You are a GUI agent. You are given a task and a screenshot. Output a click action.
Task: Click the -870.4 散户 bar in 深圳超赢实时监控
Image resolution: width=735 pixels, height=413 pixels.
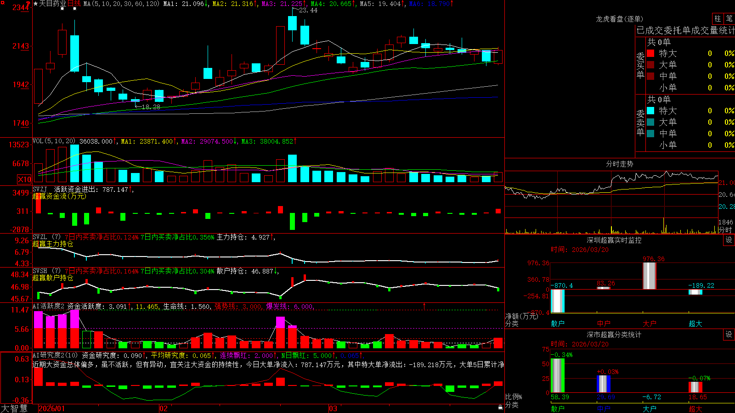558,301
